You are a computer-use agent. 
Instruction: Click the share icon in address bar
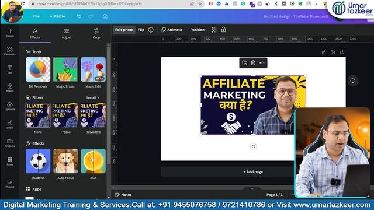192,4
